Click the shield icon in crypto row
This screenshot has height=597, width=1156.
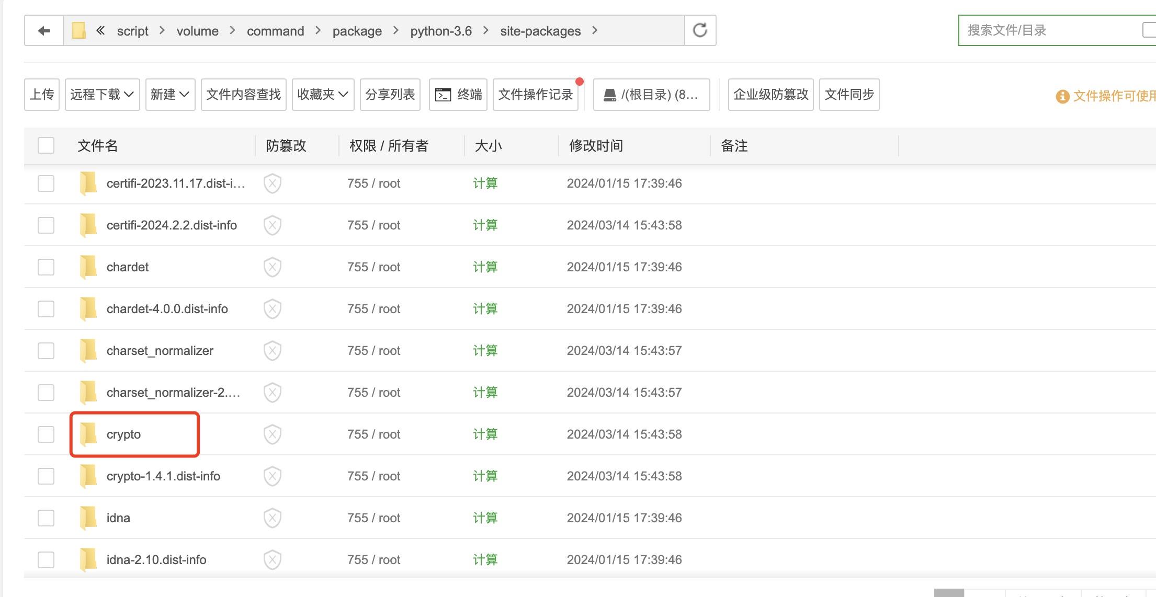pos(273,434)
